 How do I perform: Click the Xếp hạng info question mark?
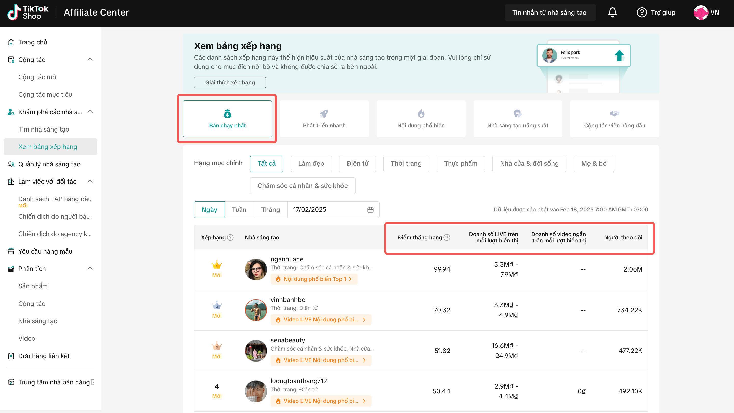230,237
